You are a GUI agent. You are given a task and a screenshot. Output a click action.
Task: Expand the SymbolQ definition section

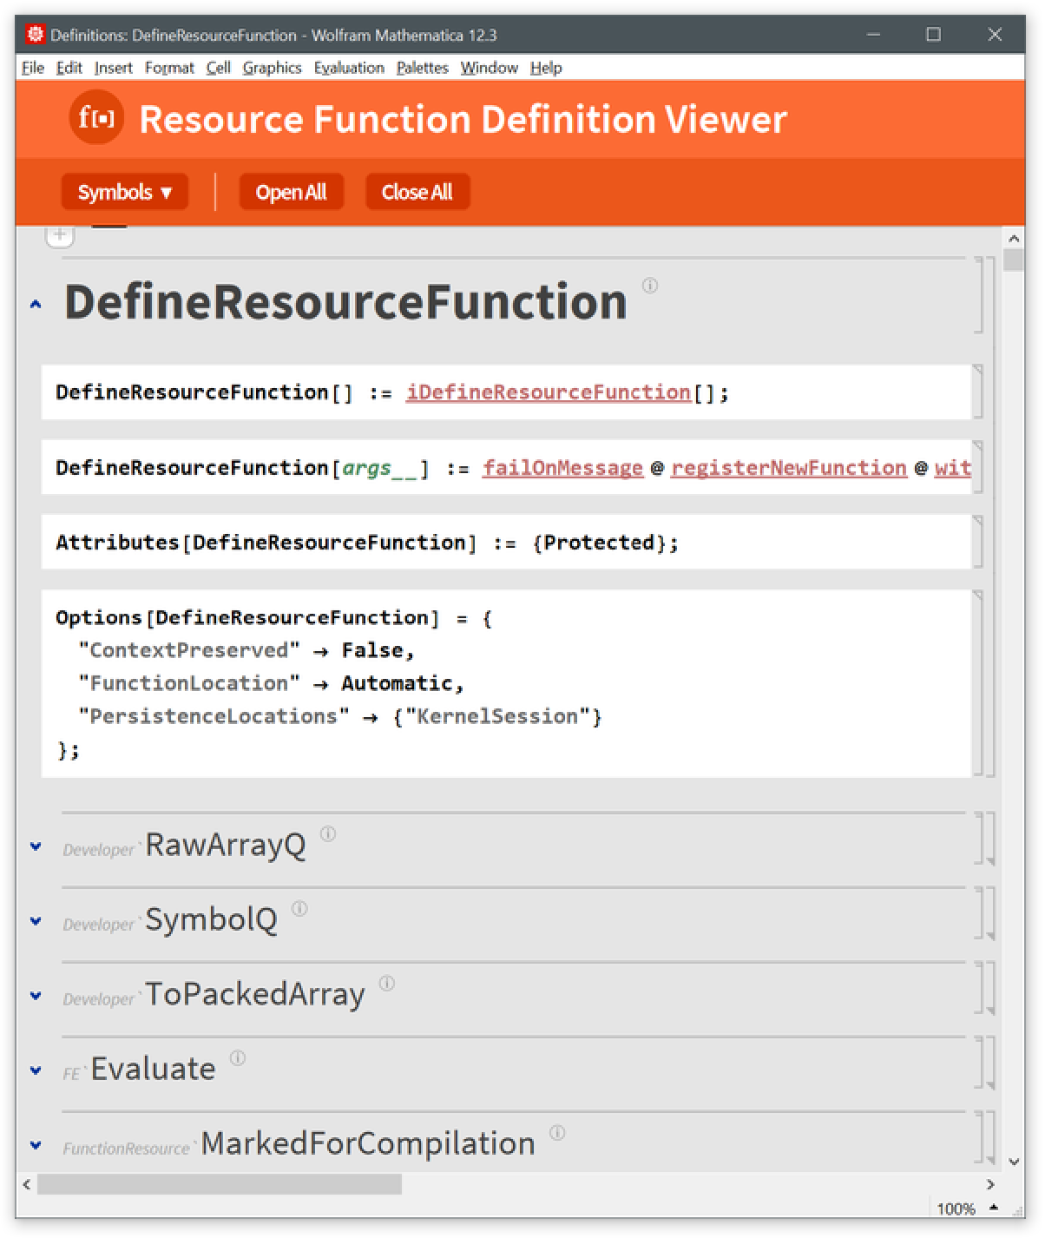(36, 920)
